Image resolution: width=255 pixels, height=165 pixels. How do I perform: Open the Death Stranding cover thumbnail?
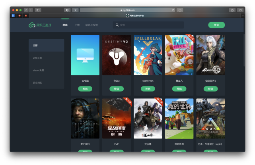(x=85, y=119)
